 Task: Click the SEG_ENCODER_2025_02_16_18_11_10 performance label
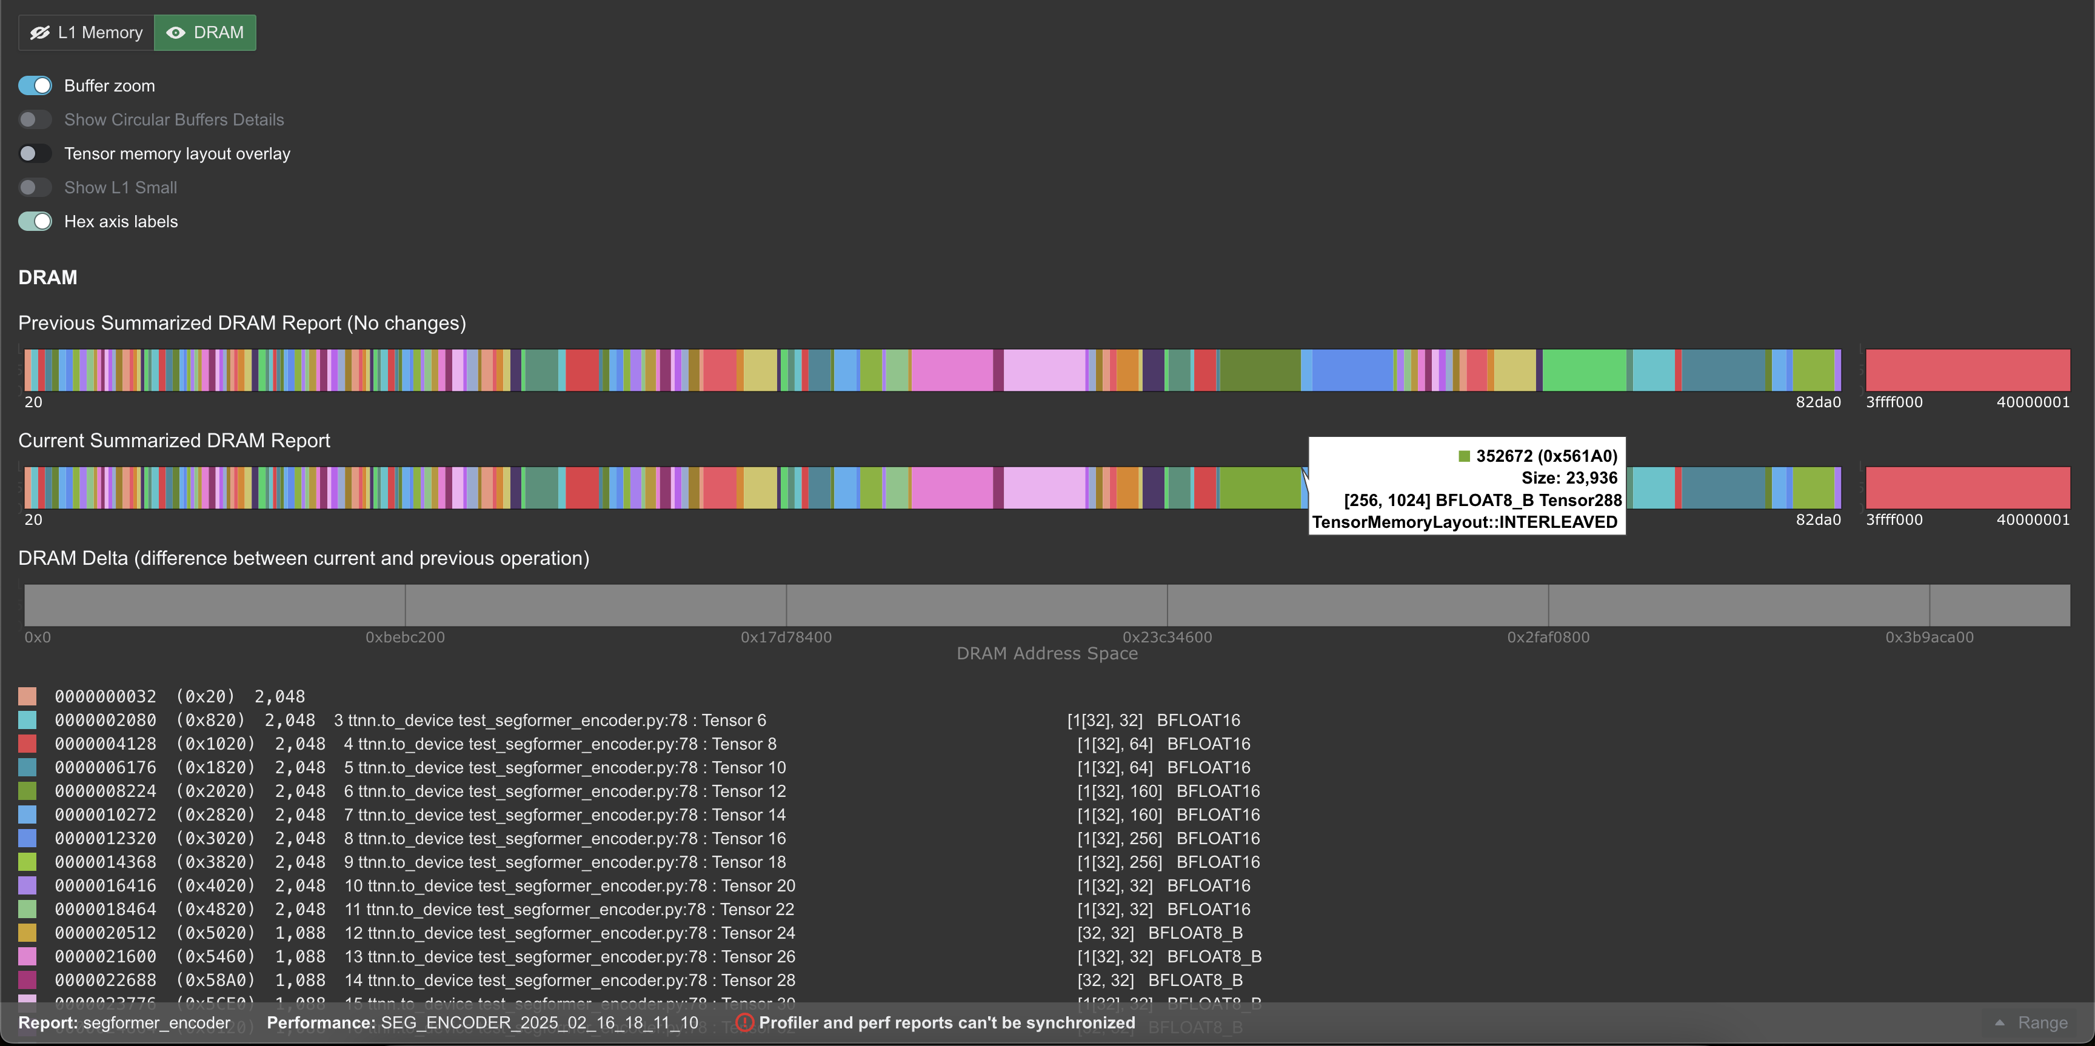pos(539,1023)
